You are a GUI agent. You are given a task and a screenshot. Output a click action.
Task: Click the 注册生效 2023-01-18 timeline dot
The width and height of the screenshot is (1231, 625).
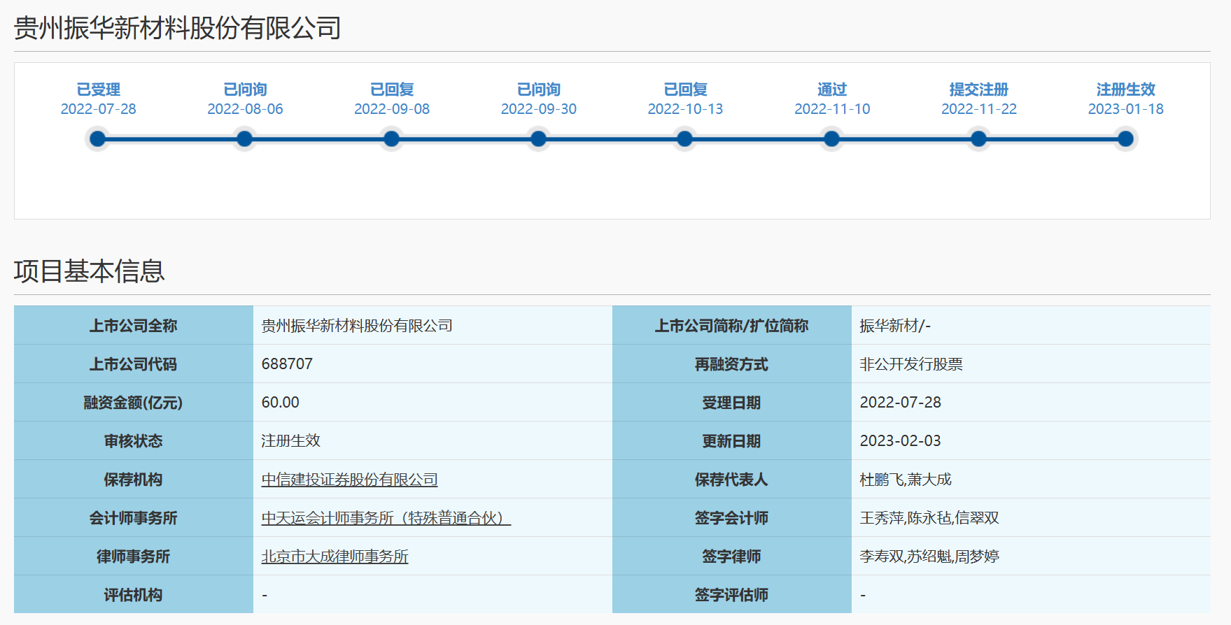[1126, 139]
